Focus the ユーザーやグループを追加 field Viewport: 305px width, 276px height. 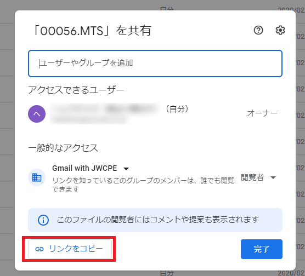coord(155,64)
